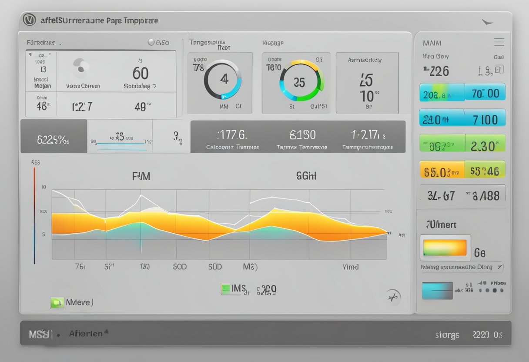529x362 pixels.
Task: Click the yellow-orange gradient swatch under 70Mnert
Action: click(x=445, y=247)
